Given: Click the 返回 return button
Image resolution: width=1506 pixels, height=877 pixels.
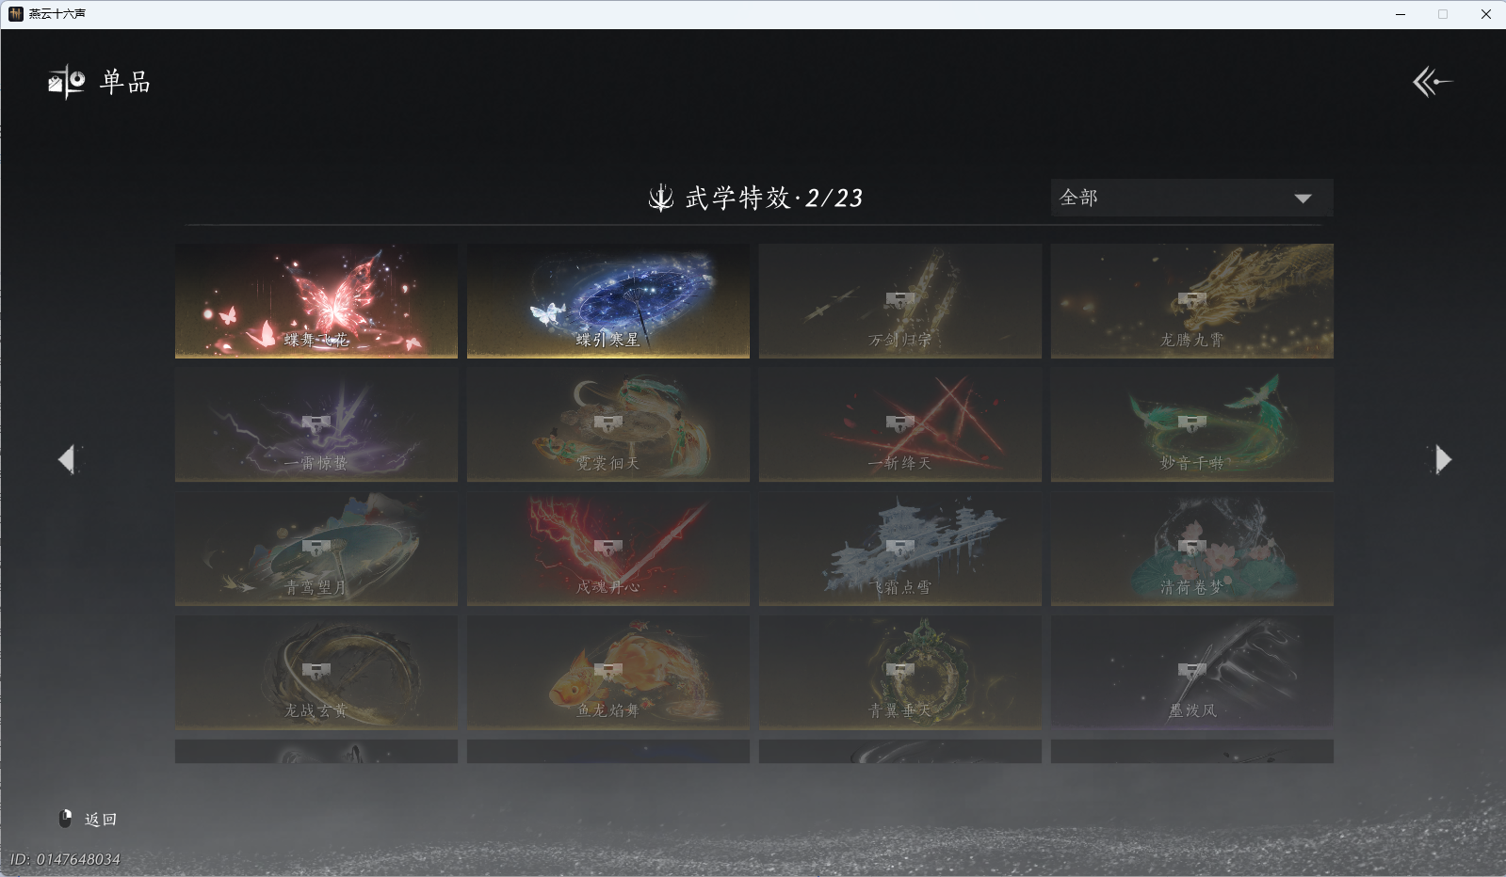Looking at the screenshot, I should click(101, 820).
